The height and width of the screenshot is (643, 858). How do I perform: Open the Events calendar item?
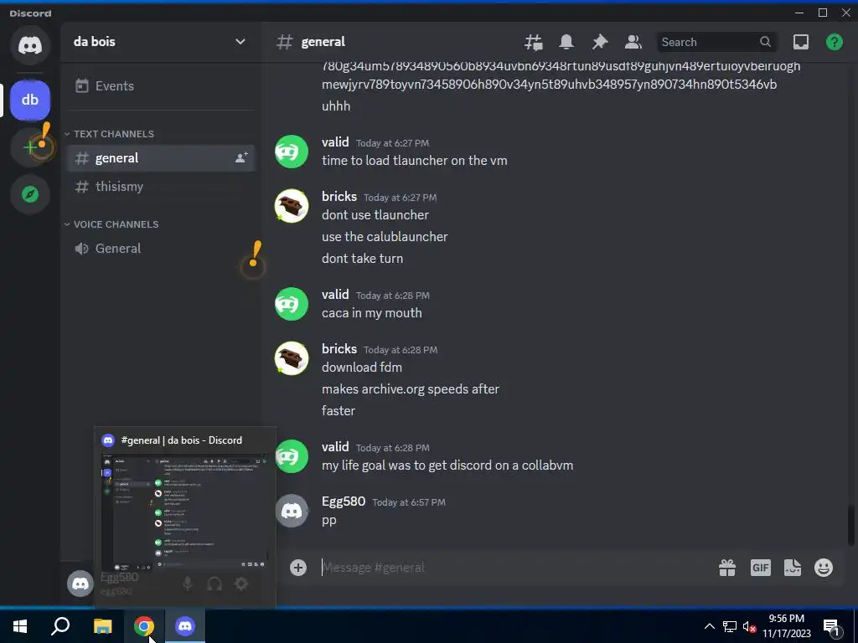click(x=160, y=86)
